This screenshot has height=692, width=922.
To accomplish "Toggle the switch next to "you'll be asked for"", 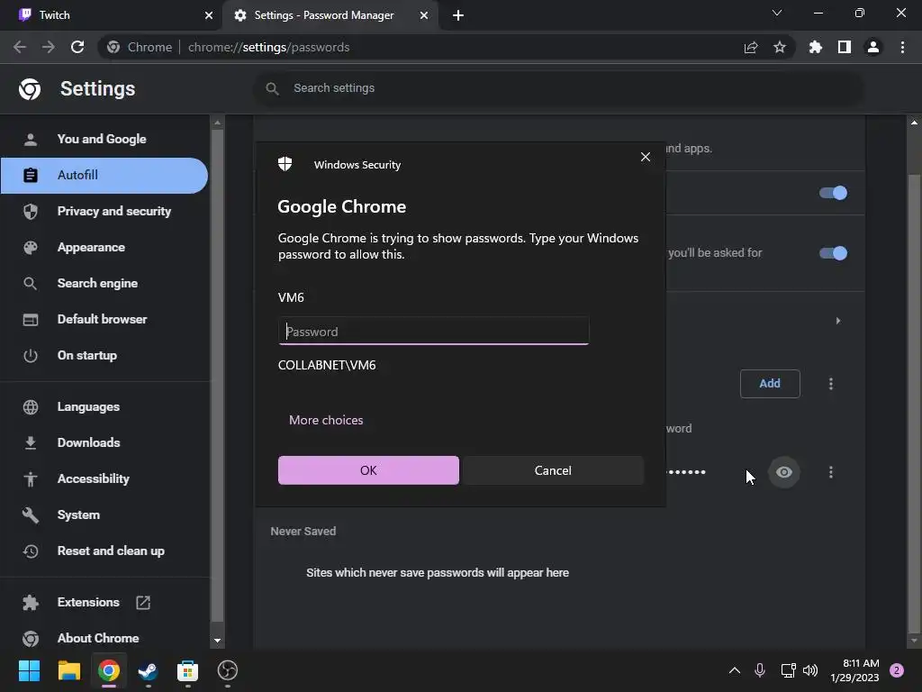I will (833, 253).
